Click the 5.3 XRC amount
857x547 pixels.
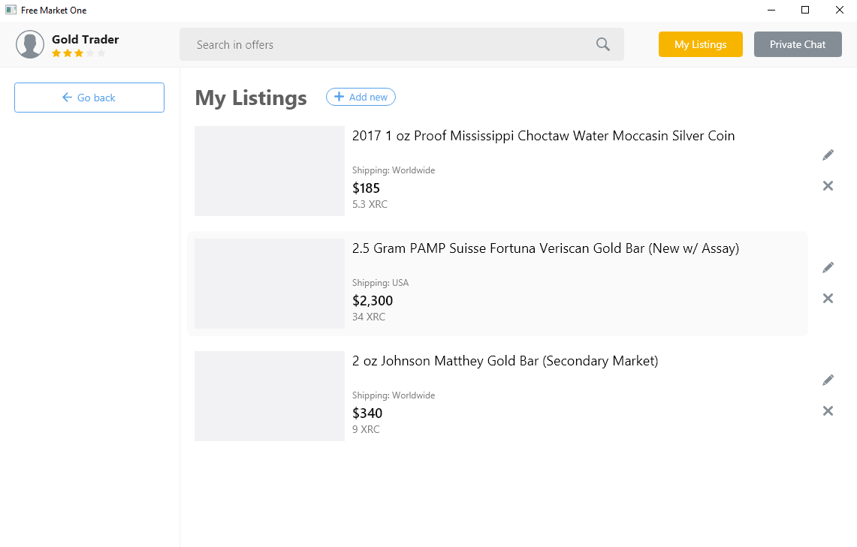point(370,204)
